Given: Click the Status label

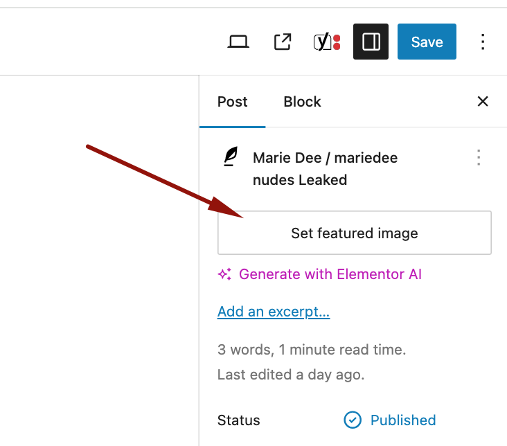Looking at the screenshot, I should pos(239,420).
